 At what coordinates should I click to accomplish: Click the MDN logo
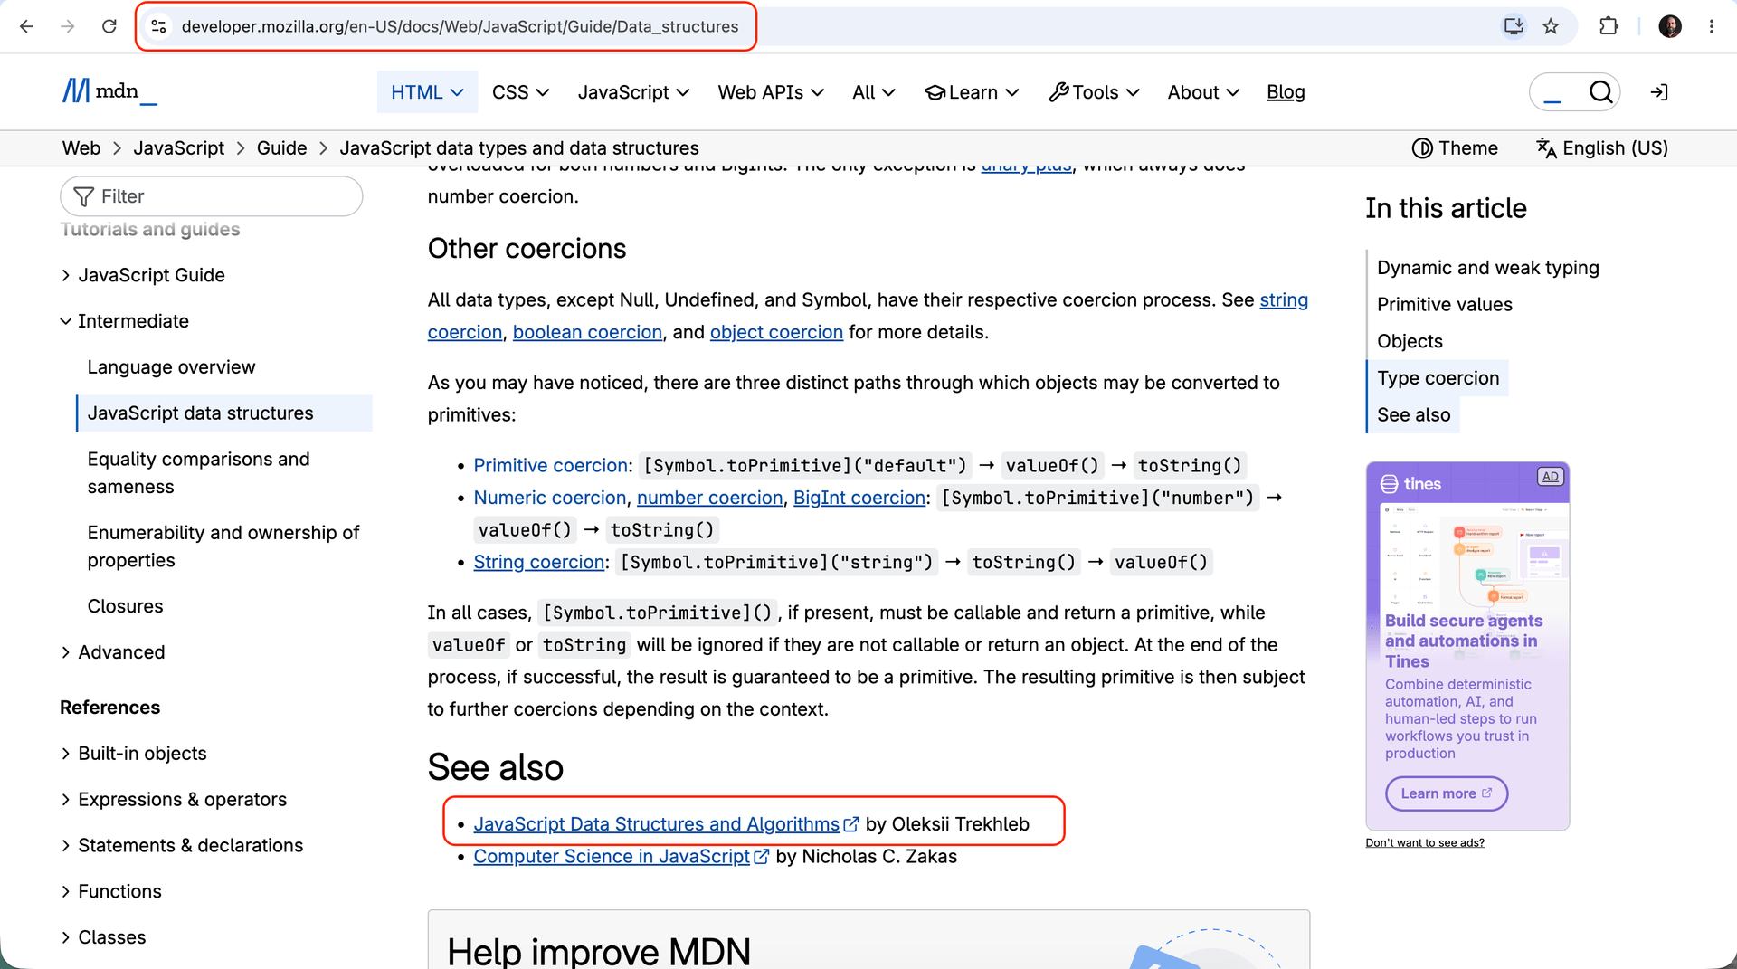tap(109, 91)
